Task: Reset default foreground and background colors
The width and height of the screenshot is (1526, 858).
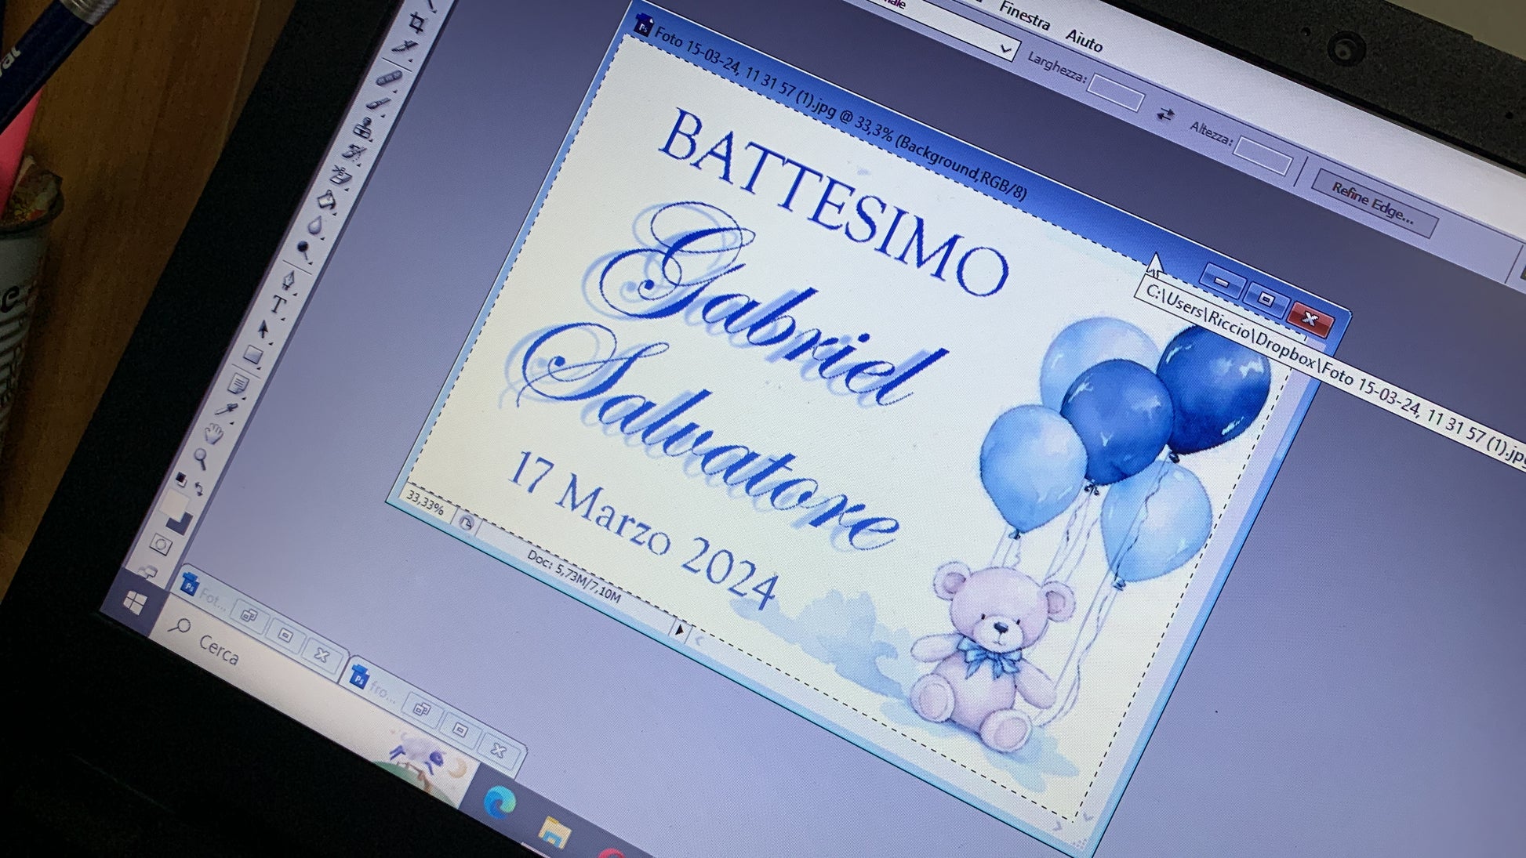Action: pos(180,477)
